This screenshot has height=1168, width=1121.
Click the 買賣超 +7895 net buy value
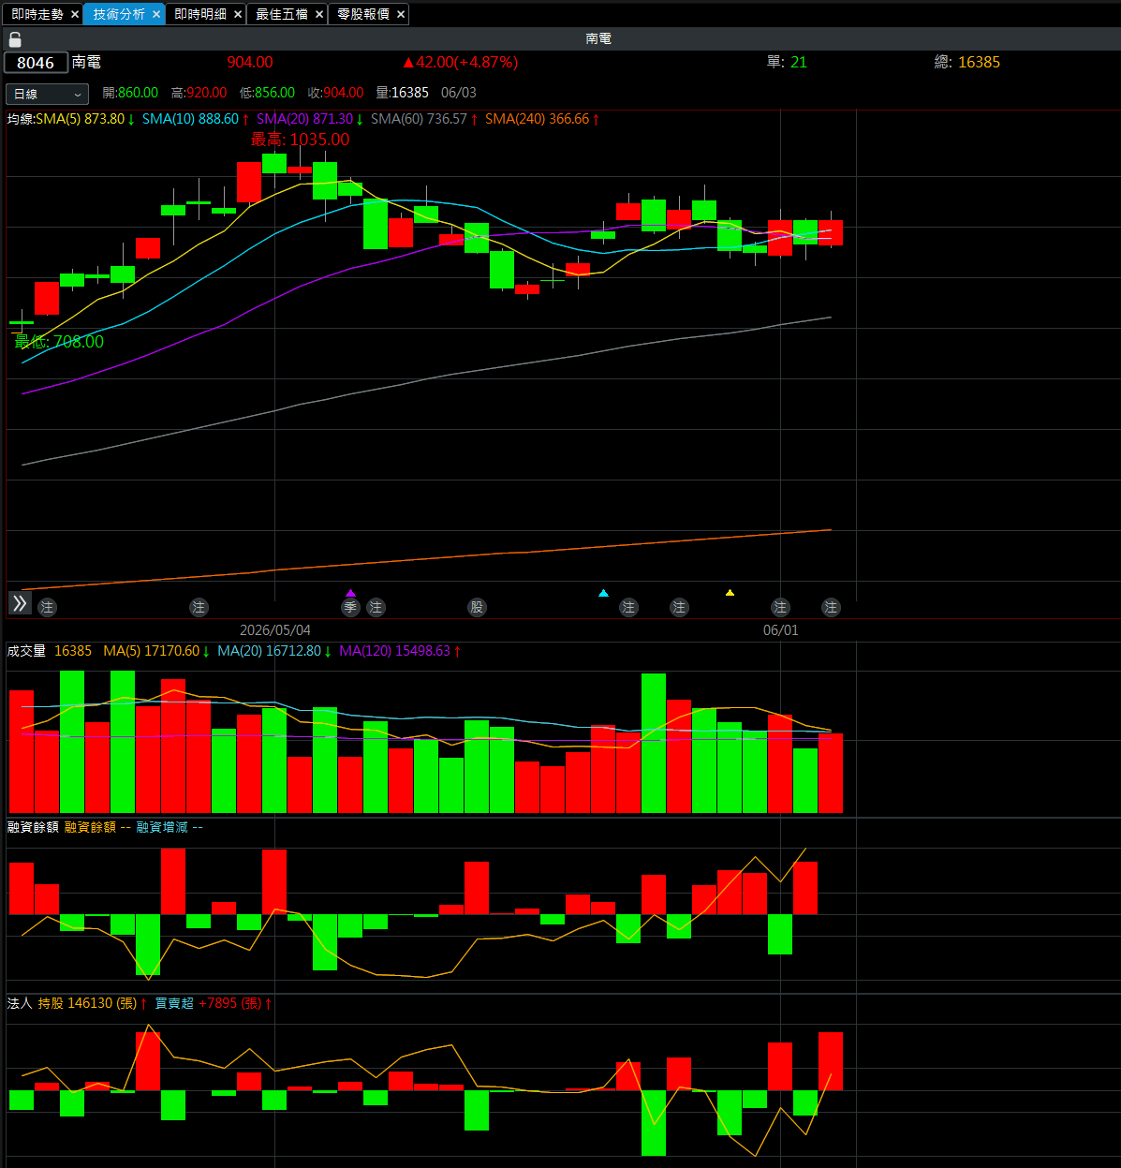[x=214, y=1003]
